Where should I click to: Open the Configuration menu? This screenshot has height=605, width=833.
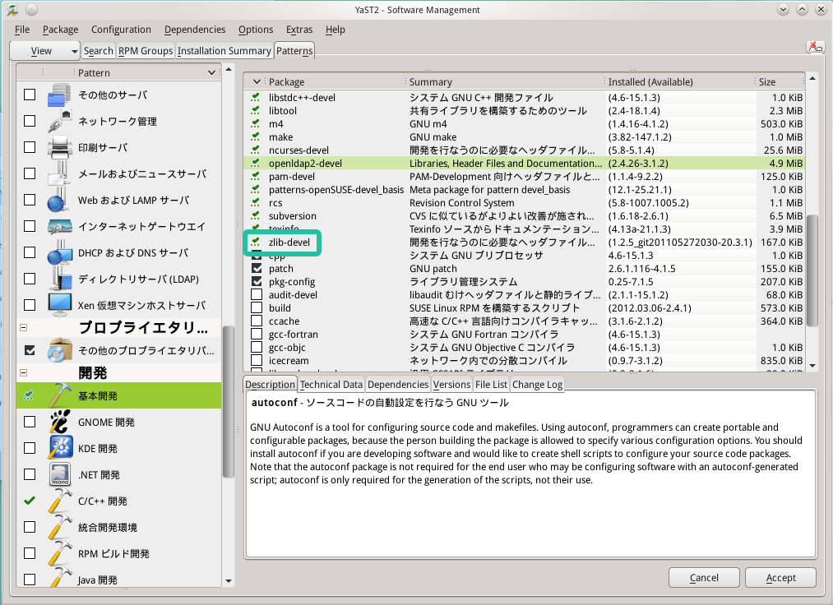tap(121, 30)
